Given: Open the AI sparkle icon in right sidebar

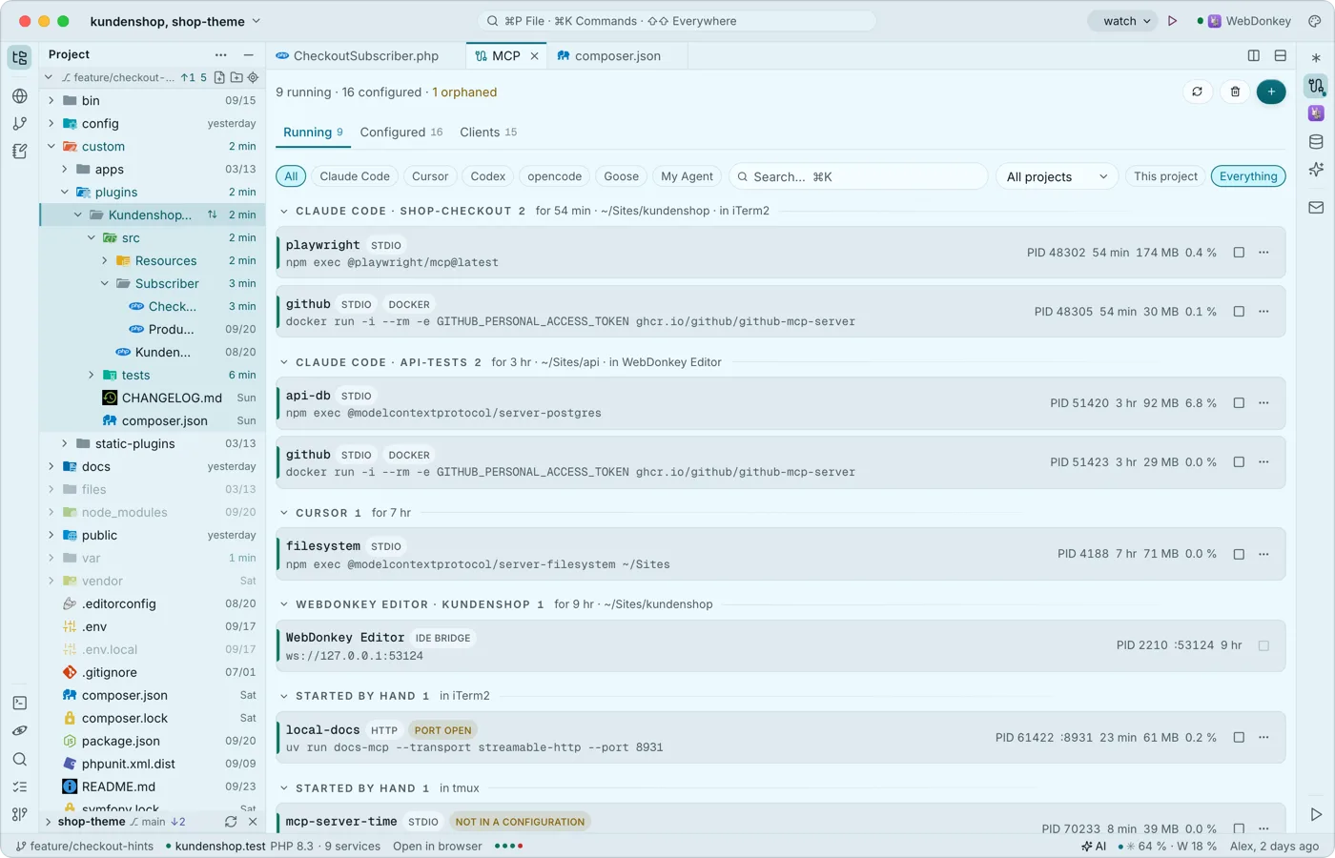Looking at the screenshot, I should [1316, 170].
